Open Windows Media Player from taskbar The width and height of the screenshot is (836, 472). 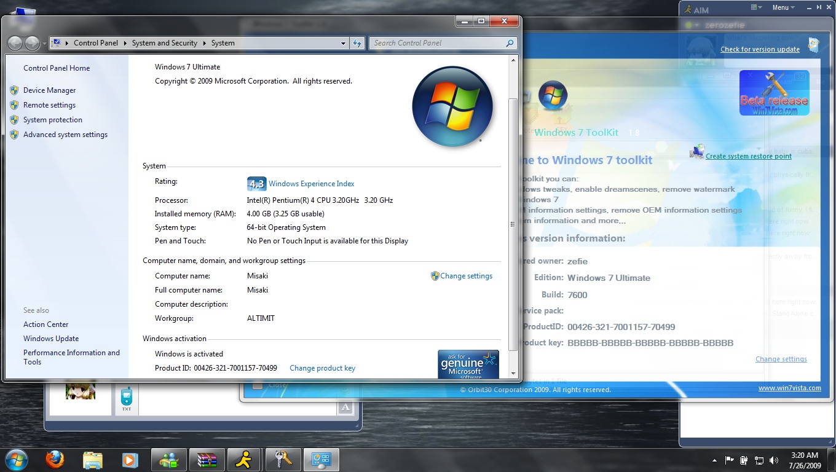130,460
